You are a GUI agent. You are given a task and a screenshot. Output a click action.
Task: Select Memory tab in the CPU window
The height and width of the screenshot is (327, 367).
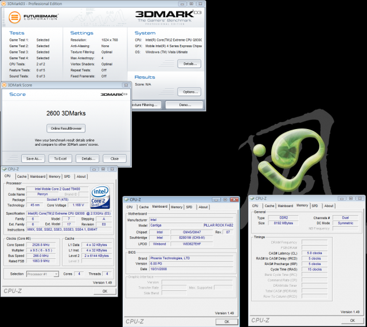point(54,176)
